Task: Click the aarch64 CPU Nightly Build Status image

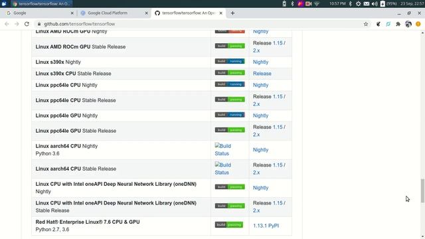Action: tap(223, 149)
